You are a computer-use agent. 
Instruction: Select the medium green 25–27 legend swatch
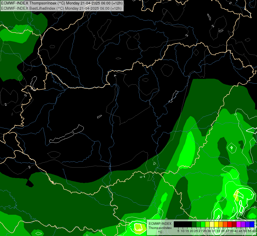[x=198, y=224]
